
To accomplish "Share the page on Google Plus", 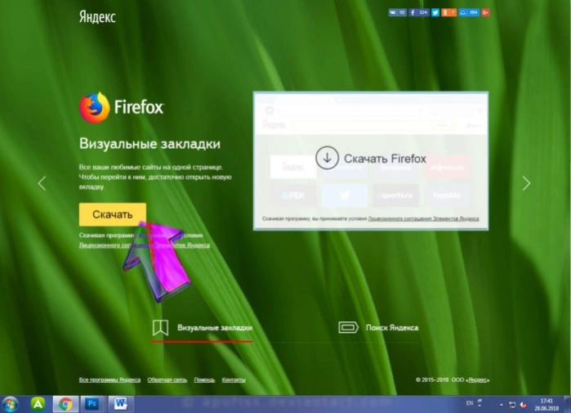I will click(x=485, y=12).
